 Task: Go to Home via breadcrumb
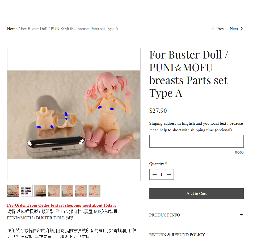click(x=12, y=29)
